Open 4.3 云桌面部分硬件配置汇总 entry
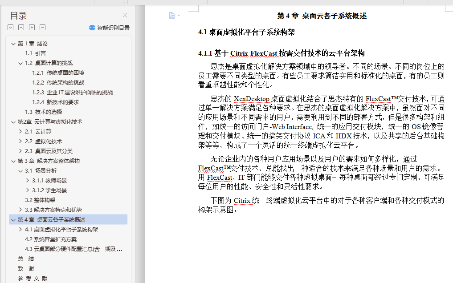Viewport: 453px width, 283px height. [x=73, y=249]
